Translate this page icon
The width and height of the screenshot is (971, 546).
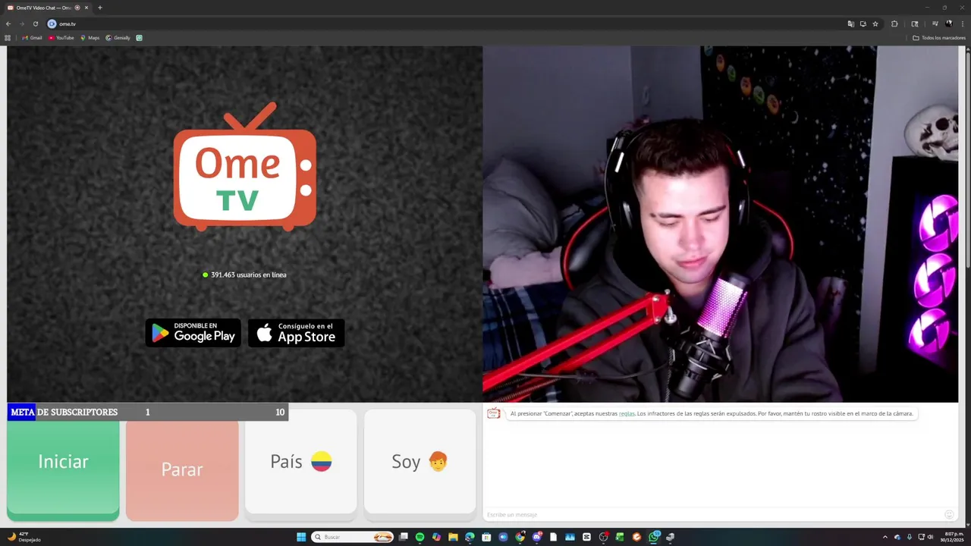click(851, 24)
